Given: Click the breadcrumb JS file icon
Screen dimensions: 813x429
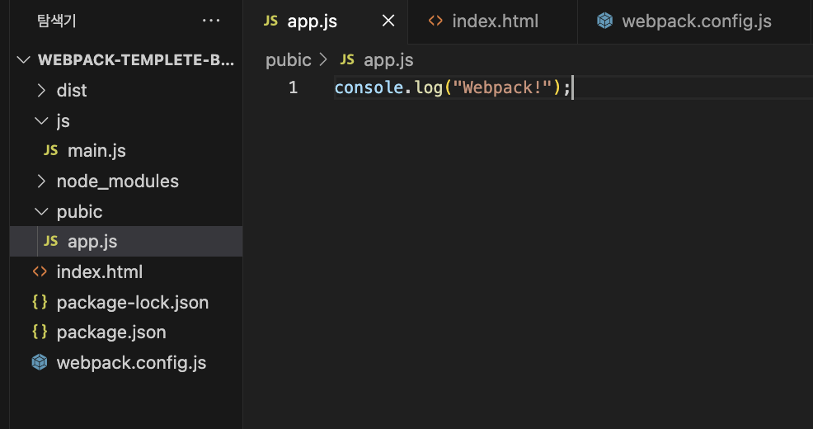Looking at the screenshot, I should tap(347, 59).
